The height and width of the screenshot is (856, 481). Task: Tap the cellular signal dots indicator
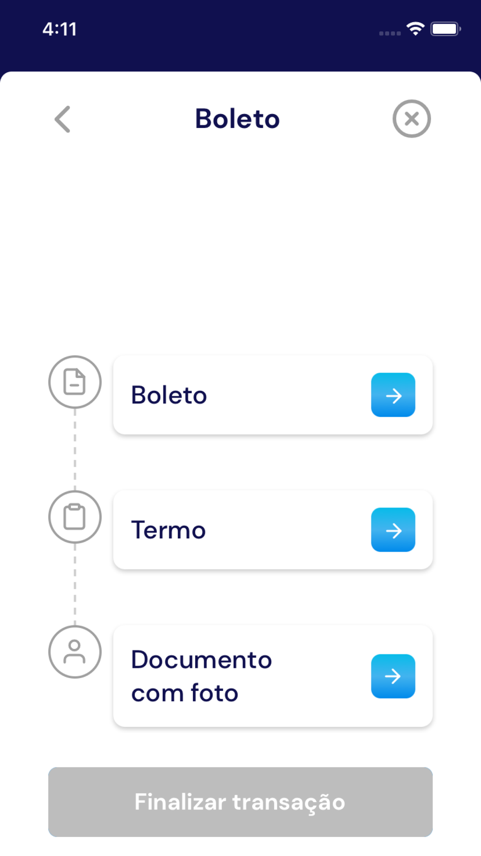[x=390, y=33]
